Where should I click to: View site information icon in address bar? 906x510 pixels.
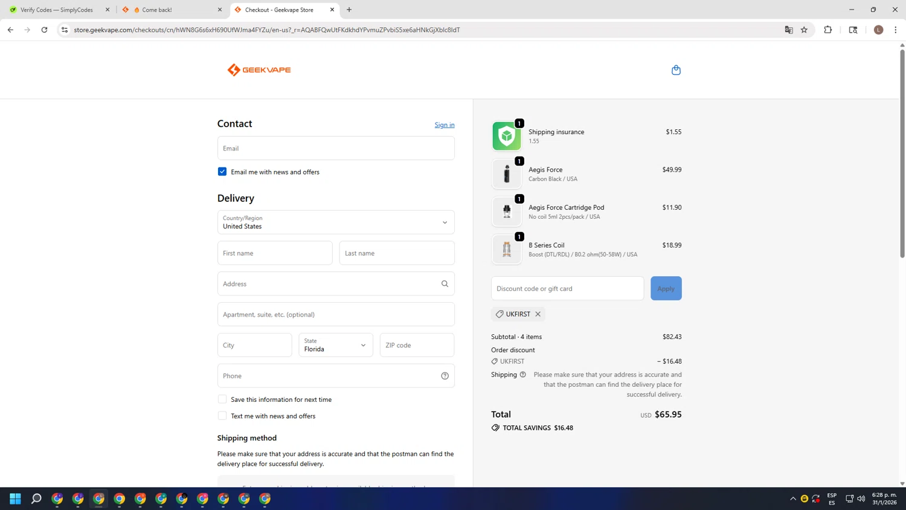click(x=65, y=30)
